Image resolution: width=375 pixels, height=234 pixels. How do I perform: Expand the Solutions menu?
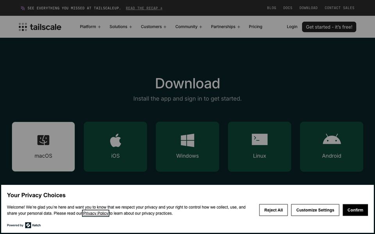click(121, 27)
